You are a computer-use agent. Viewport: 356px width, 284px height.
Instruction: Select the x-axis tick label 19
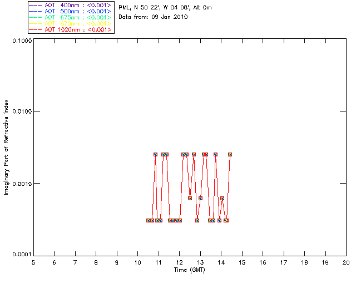pyautogui.click(x=325, y=262)
